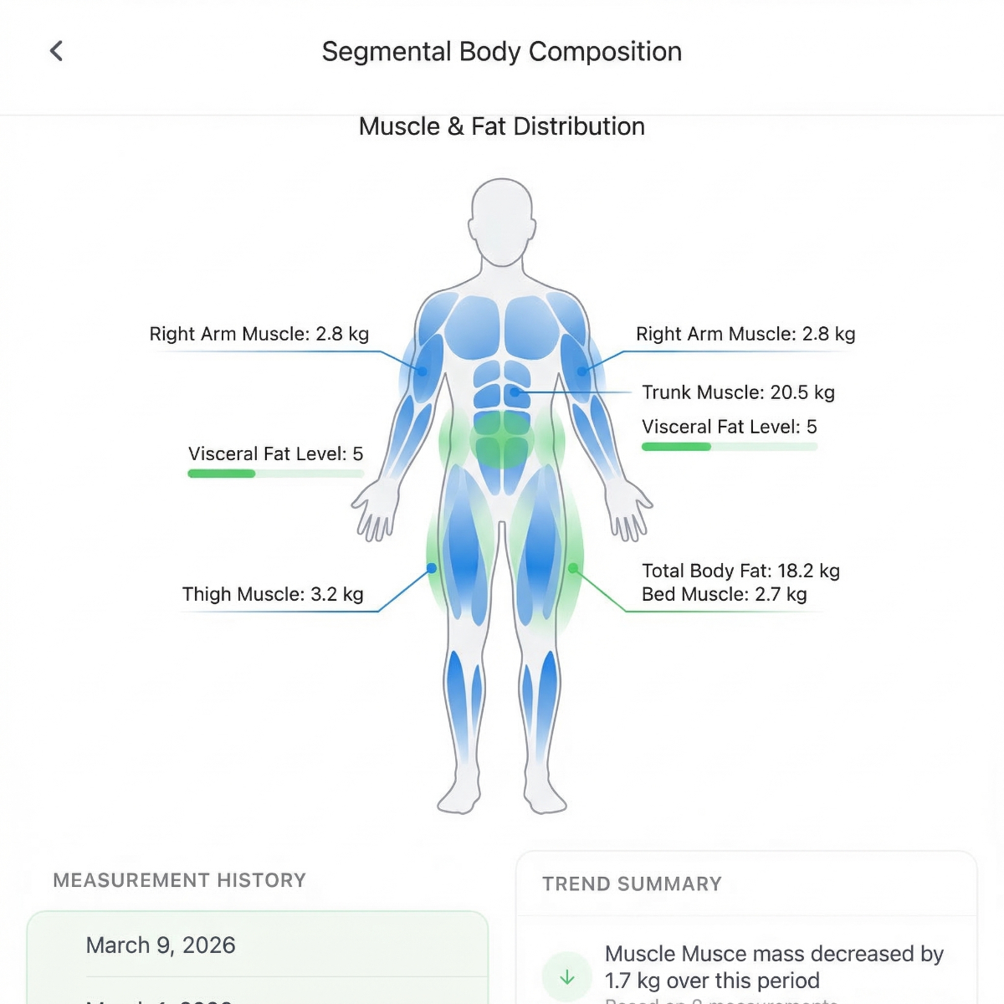This screenshot has width=1004, height=1004.
Task: Click the Muscle mass decreased summary text
Action: click(774, 966)
